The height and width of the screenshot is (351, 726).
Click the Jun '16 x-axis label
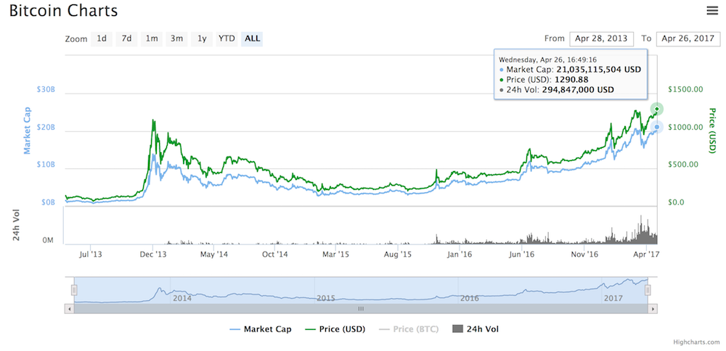click(521, 254)
